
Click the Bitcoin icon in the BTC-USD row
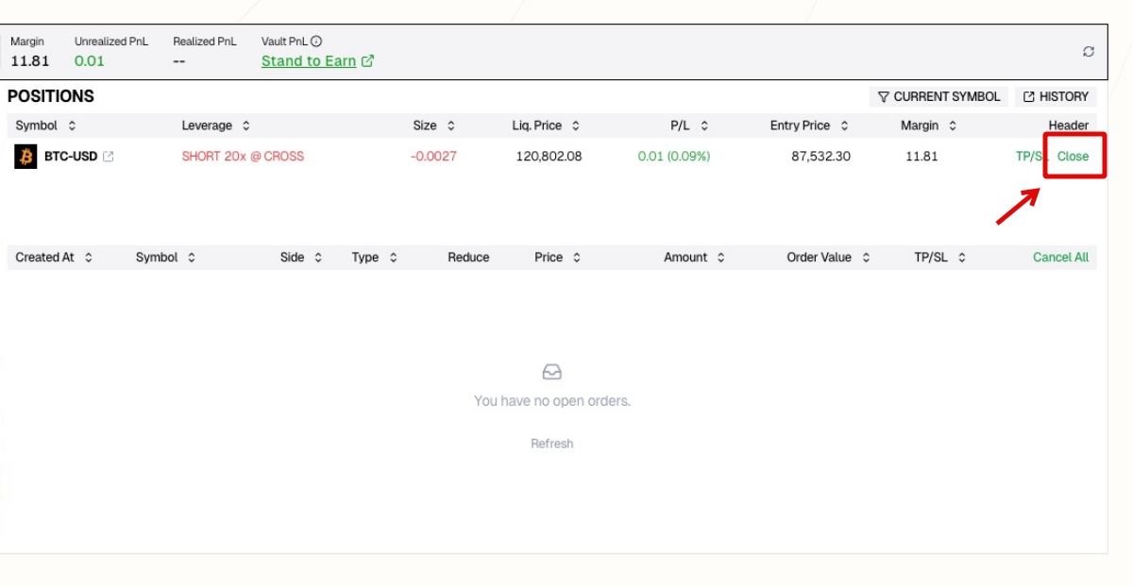coord(25,157)
